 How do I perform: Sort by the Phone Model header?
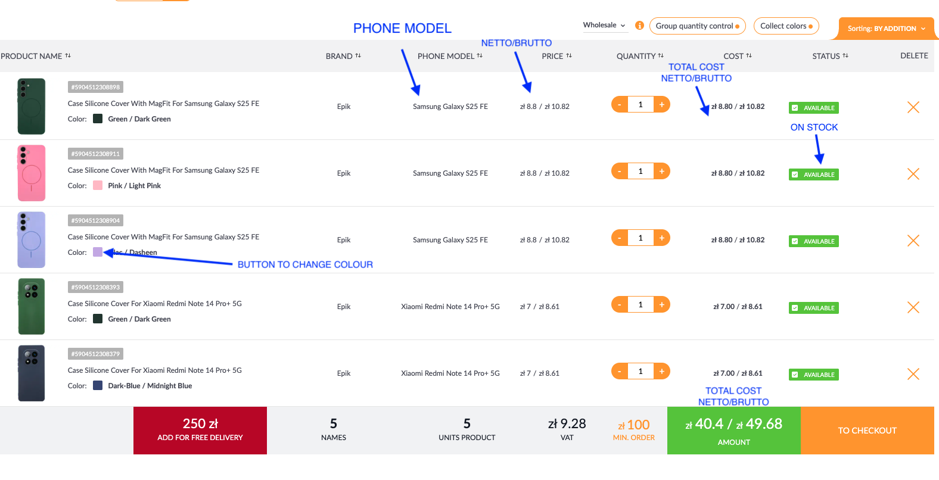[x=450, y=56]
